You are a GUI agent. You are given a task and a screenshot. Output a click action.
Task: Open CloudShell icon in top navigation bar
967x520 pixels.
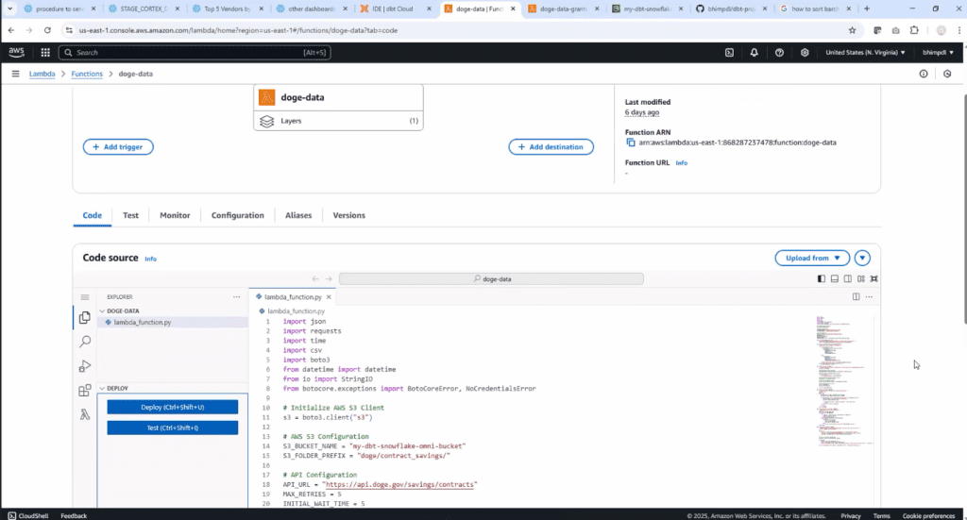click(729, 52)
